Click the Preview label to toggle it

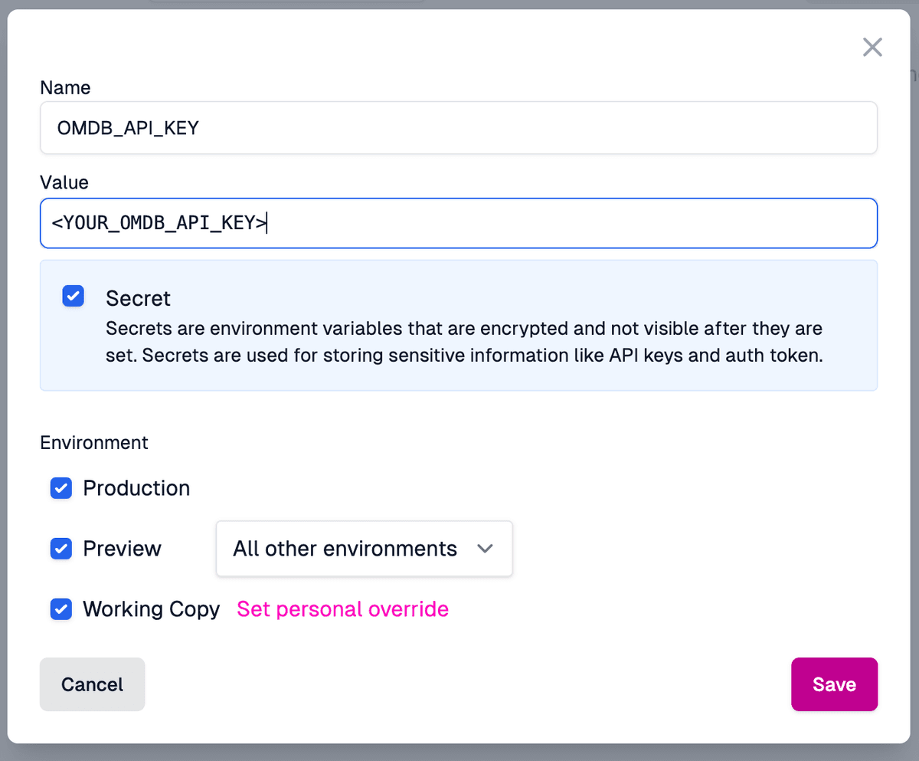pyautogui.click(x=123, y=549)
